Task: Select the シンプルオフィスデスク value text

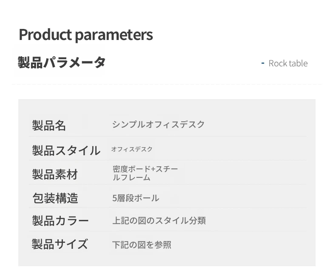Action: [158, 125]
